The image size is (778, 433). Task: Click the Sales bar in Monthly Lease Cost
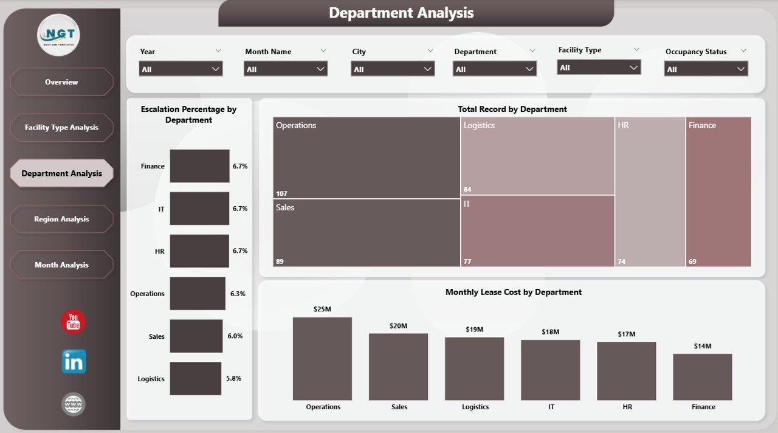398,366
